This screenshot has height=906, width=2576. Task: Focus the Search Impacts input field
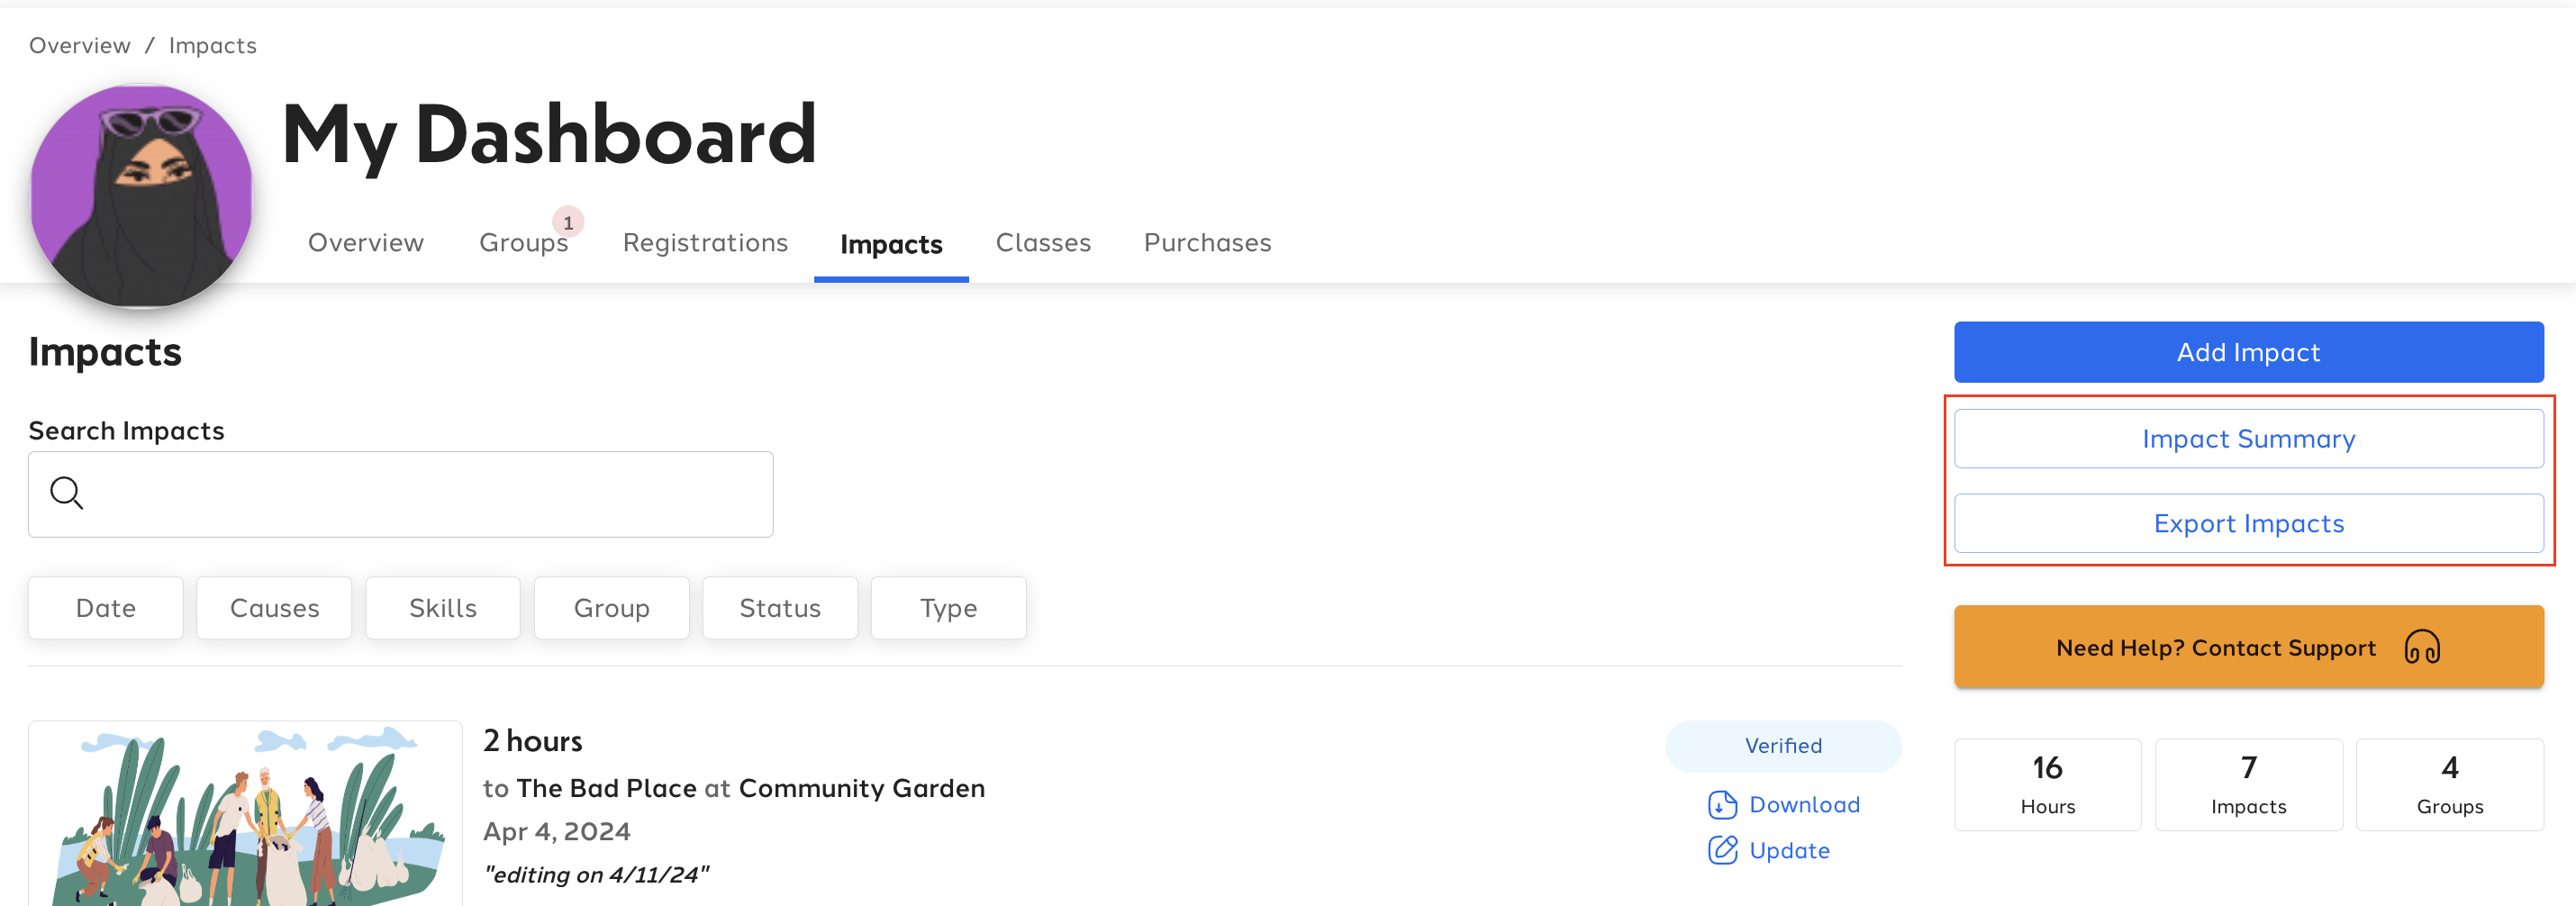point(401,495)
